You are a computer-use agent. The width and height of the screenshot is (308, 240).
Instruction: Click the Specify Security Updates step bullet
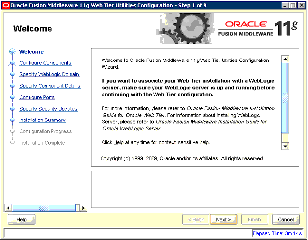12,109
